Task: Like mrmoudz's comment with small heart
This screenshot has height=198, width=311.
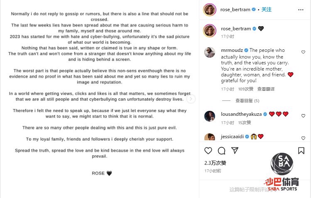Action: coord(302,51)
